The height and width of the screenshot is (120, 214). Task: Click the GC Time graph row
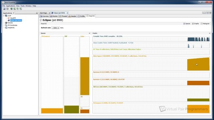[151, 52]
